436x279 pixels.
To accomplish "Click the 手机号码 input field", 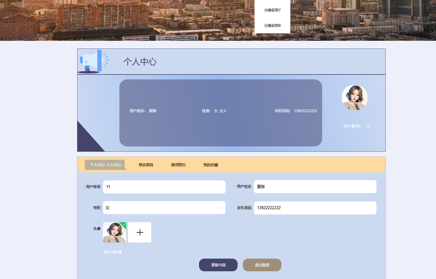I will [315, 208].
